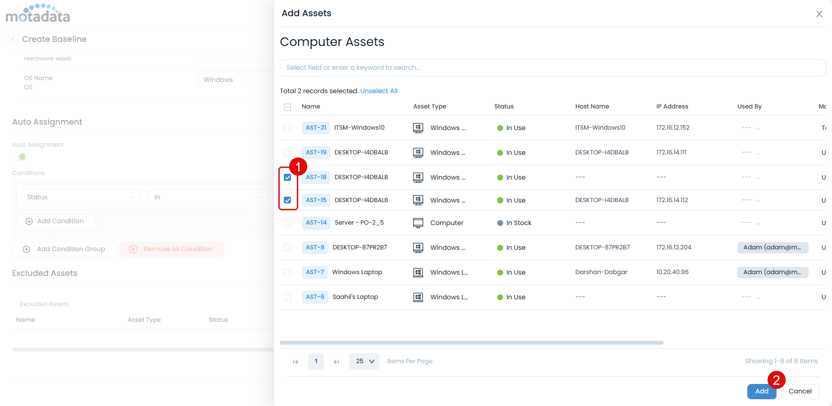Jump to last page using pagination icon
This screenshot has height=406, width=832.
point(336,361)
